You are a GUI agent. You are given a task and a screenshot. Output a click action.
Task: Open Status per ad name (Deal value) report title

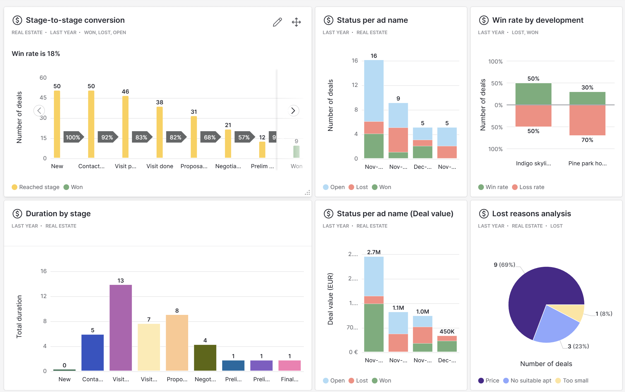(395, 214)
